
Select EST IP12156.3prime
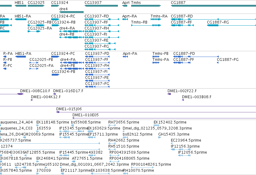[181, 149]
